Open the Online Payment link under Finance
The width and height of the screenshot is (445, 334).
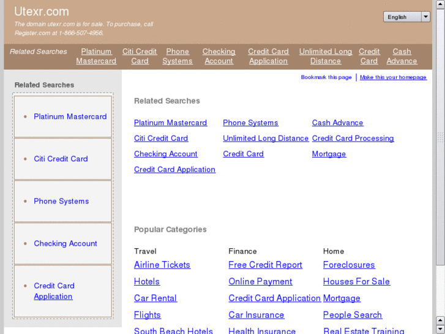260,282
